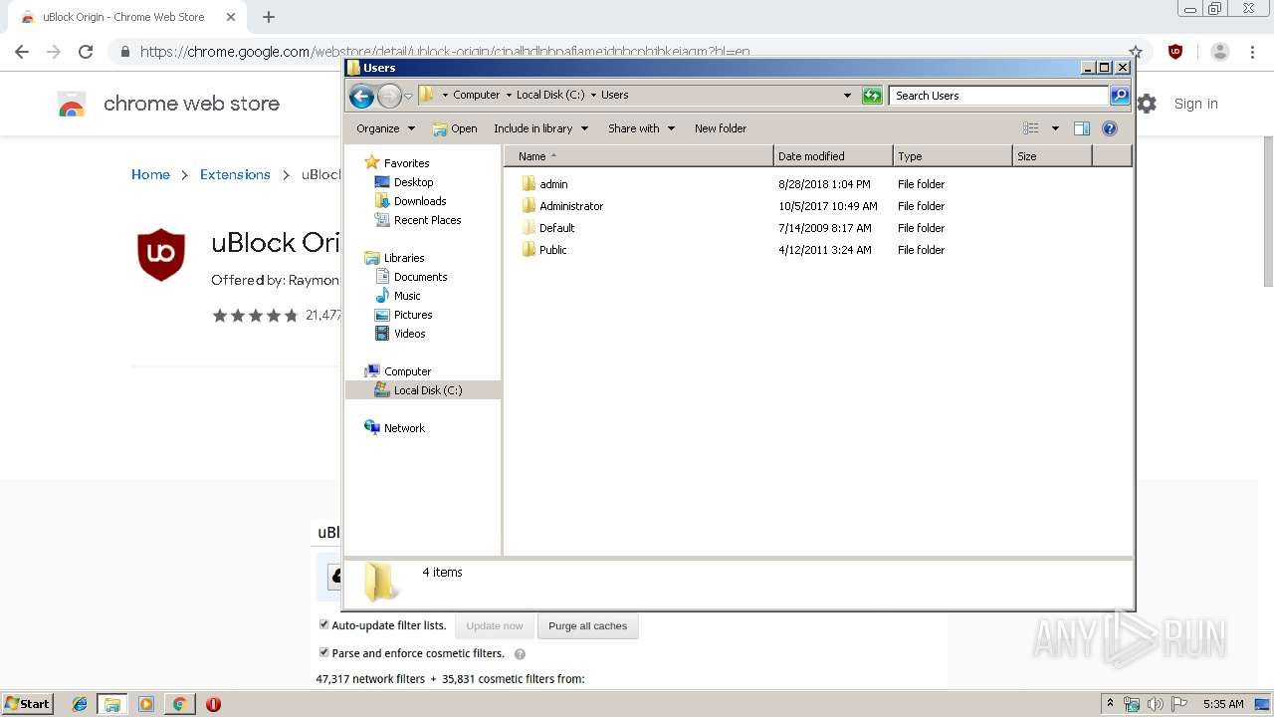Select Recent Places under Favorites
Screen dimensions: 1274x717
point(417,220)
